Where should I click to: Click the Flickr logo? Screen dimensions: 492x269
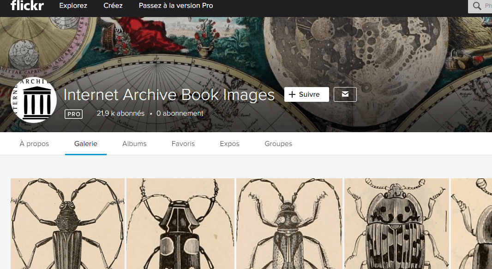coord(27,6)
